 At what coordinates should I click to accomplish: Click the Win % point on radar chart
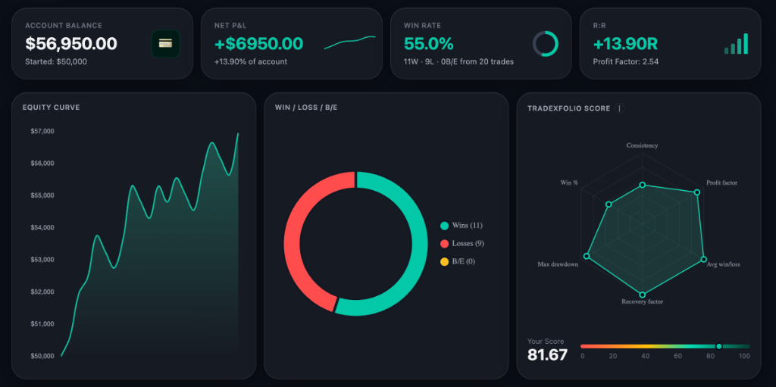coord(609,204)
